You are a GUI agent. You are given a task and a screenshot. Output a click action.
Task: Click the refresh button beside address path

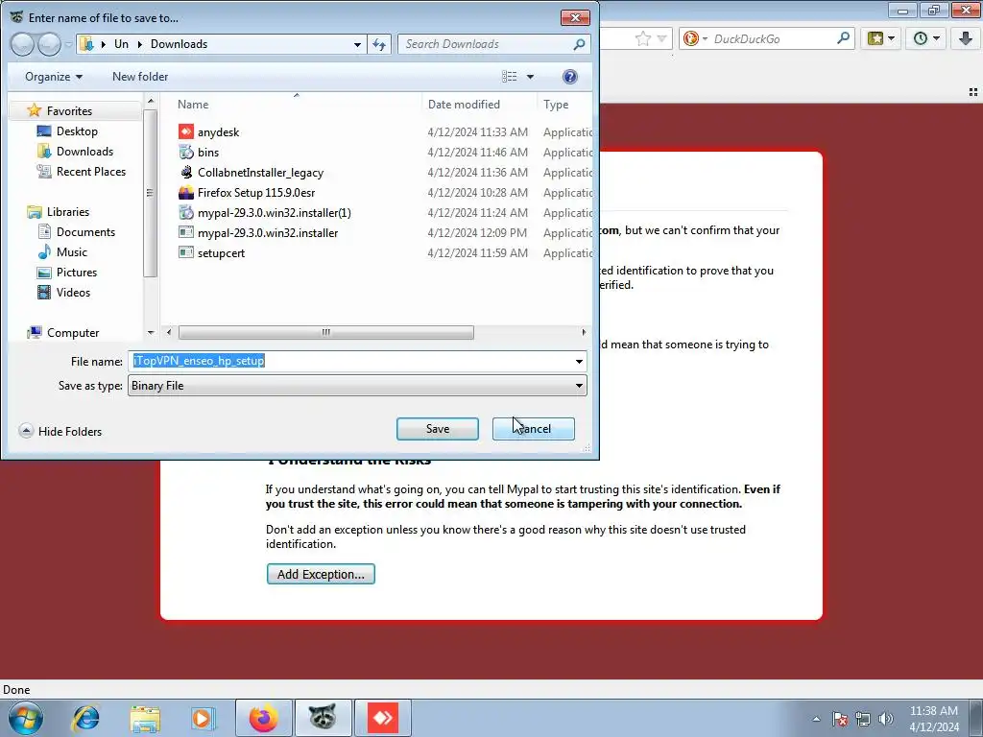(379, 44)
